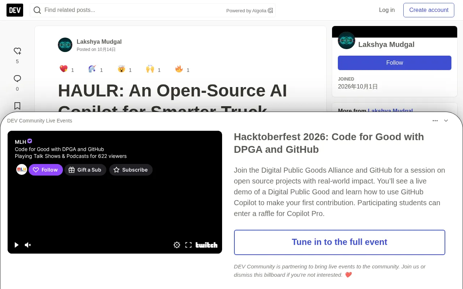463x289 pixels.
Task: Click Log in link
Action: coord(387,10)
